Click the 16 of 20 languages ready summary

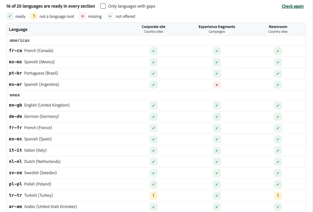(x=50, y=6)
